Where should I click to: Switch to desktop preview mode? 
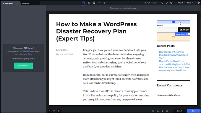(84, 3)
